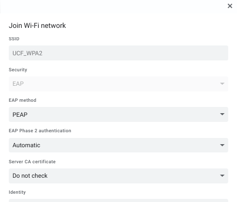
Task: Click the SSID label
Action: (14, 39)
